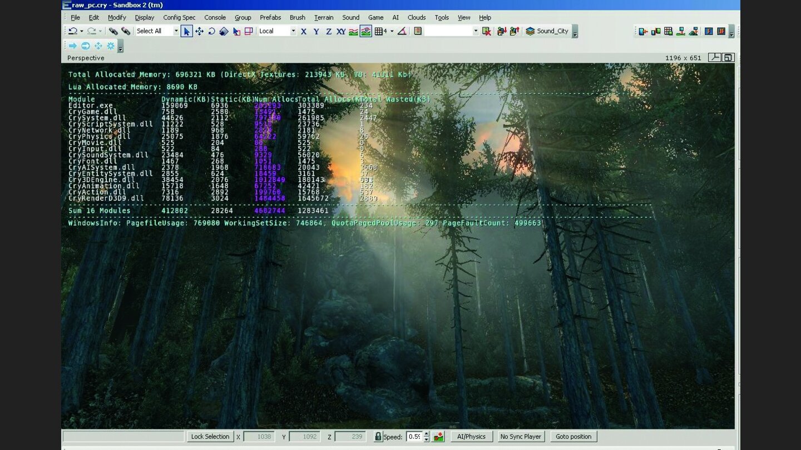Viewport: 801px width, 450px height.
Task: Click the Load selected objects icon
Action: [515, 31]
